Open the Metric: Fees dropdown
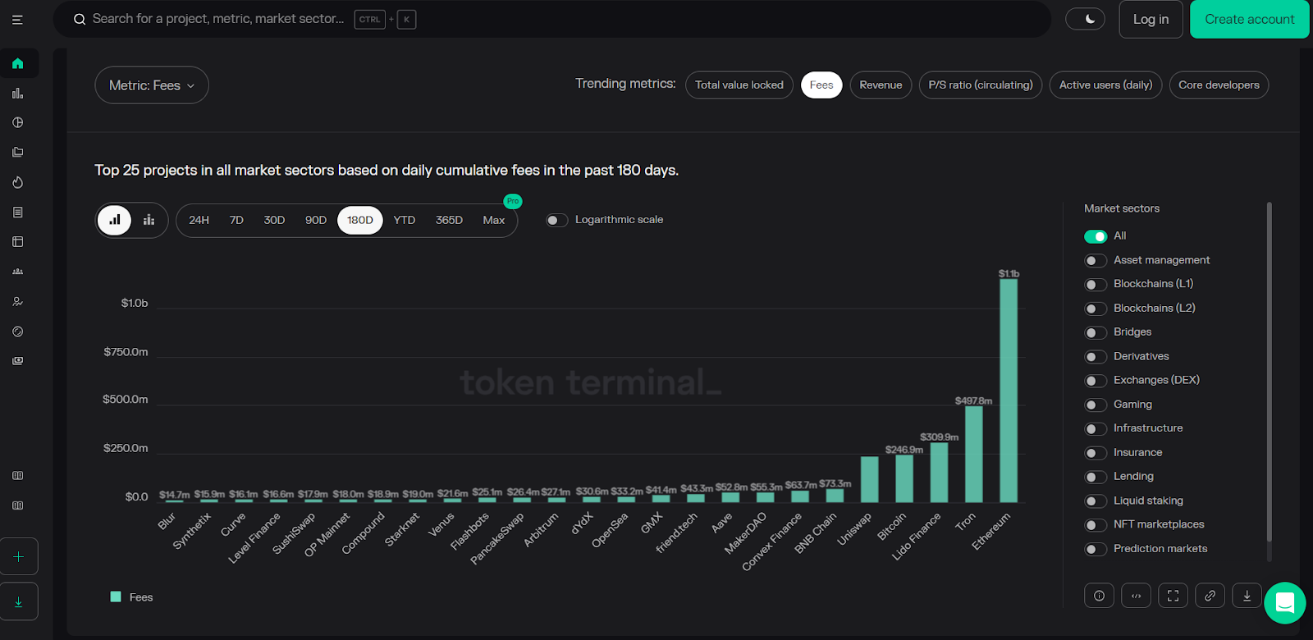 point(152,85)
